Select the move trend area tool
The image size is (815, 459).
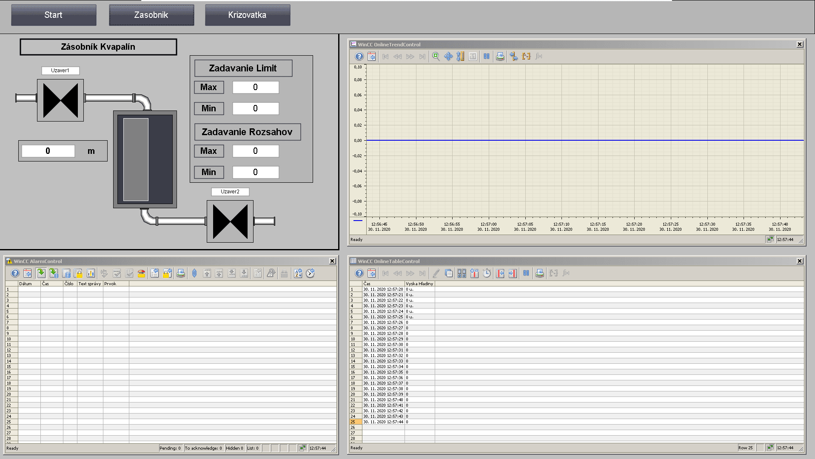[x=448, y=56]
